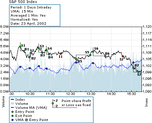
Task: Click 'Normalized: Yes' text
Action: (x=24, y=20)
